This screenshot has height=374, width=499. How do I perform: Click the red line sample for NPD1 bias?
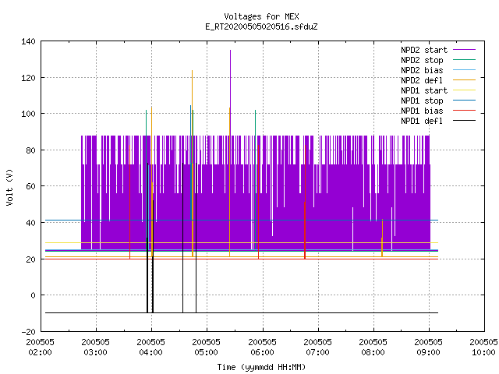464,111
